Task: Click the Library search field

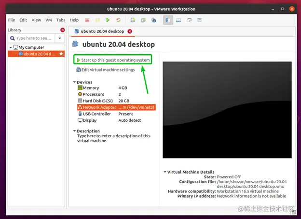Action: pos(32,38)
